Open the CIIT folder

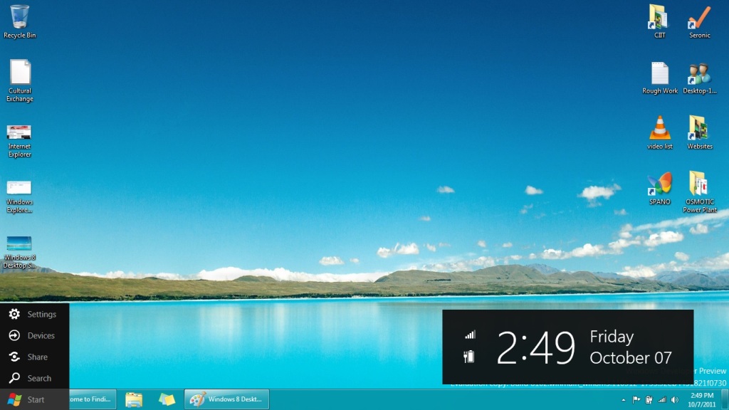[659, 18]
